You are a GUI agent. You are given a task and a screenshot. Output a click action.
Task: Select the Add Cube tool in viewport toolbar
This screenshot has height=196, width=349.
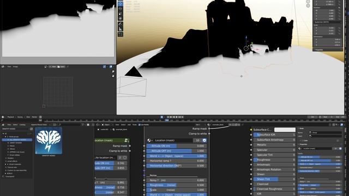121,34
